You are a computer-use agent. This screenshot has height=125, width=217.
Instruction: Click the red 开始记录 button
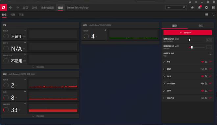coord(188,33)
